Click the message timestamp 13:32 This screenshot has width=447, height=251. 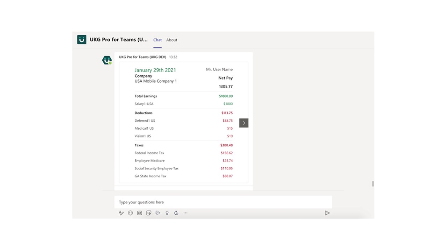tap(173, 57)
